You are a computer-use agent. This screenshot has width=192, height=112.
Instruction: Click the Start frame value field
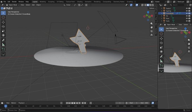click(x=134, y=103)
